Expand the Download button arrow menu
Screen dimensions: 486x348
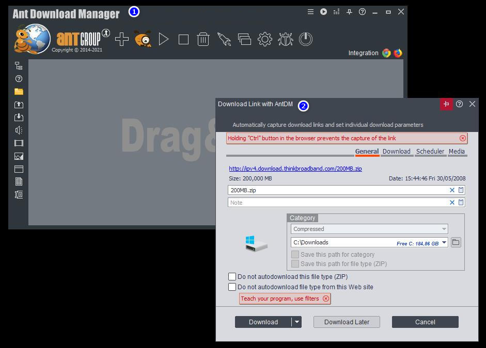click(296, 322)
